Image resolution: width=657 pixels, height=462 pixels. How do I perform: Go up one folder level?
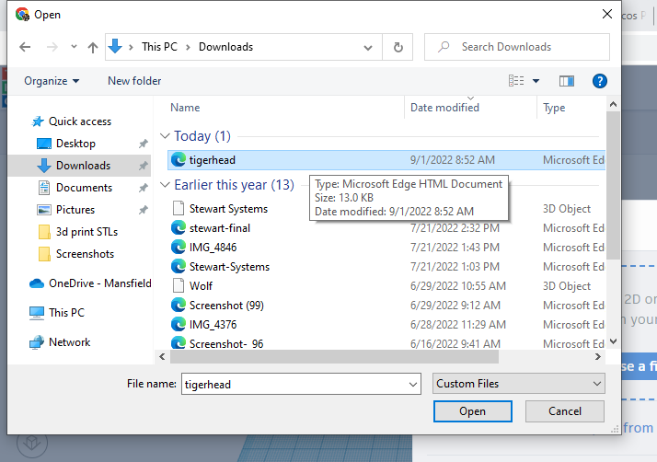(93, 47)
